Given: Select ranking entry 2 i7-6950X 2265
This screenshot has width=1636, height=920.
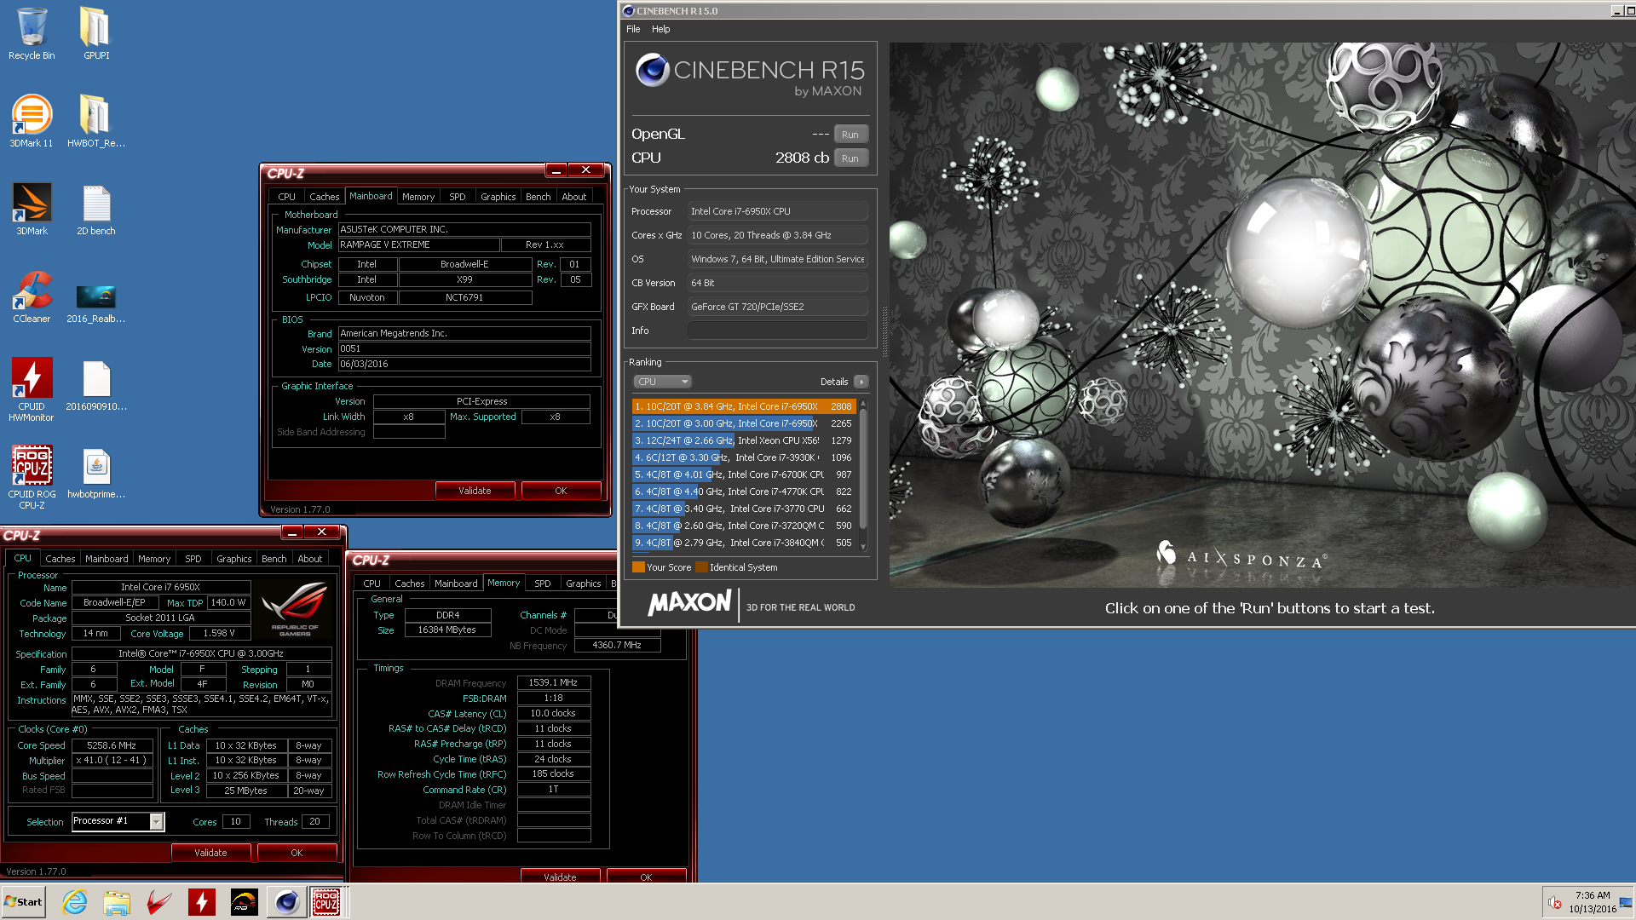Looking at the screenshot, I should pyautogui.click(x=743, y=423).
